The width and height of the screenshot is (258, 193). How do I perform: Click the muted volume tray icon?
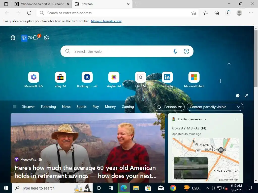tap(225, 188)
